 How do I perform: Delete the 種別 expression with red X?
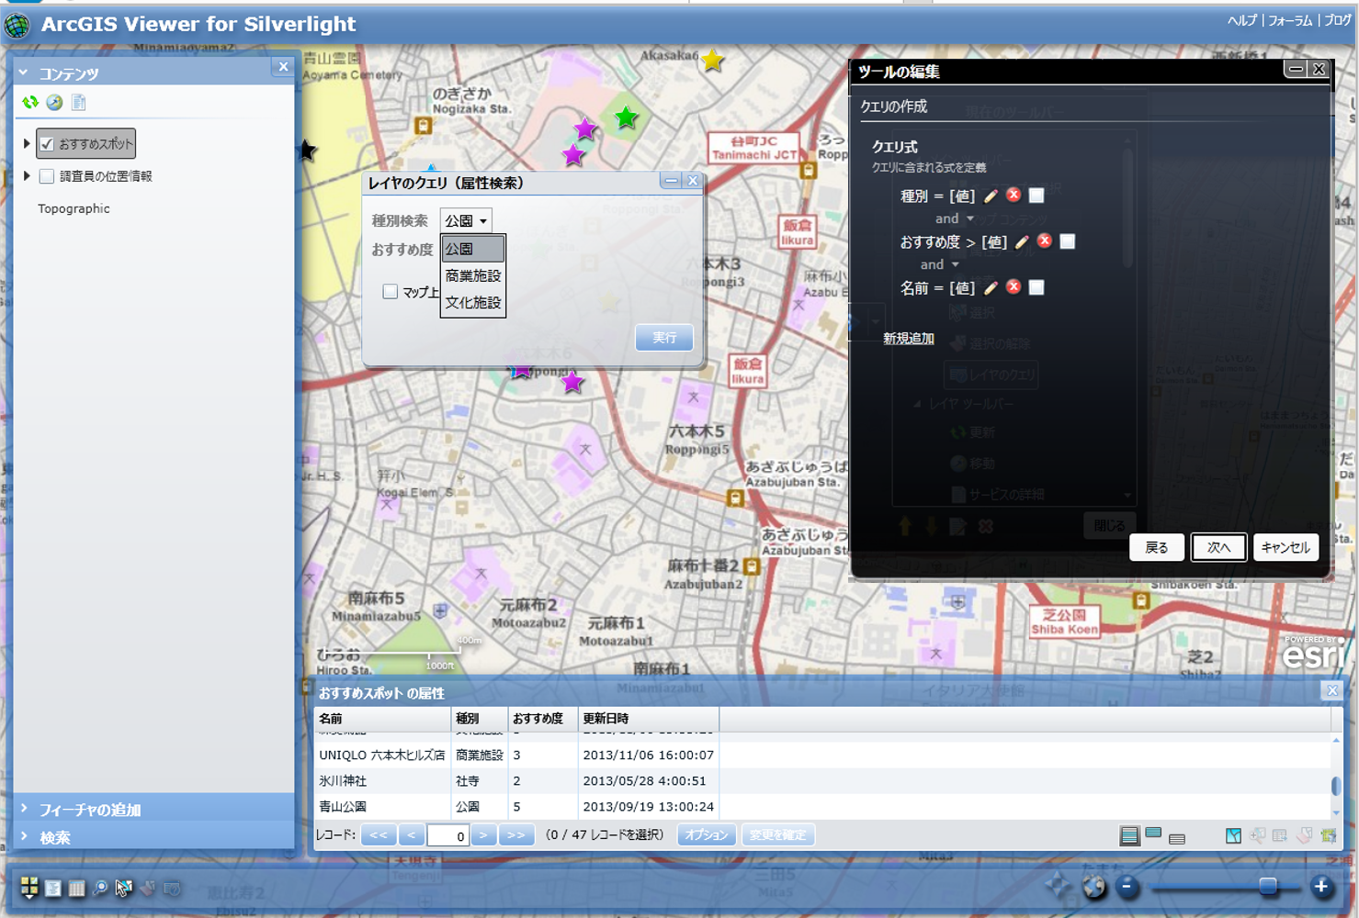(1014, 195)
